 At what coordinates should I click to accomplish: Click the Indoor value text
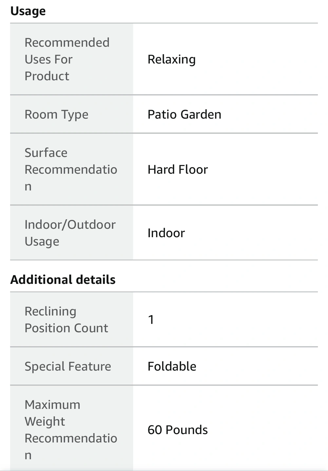166,233
